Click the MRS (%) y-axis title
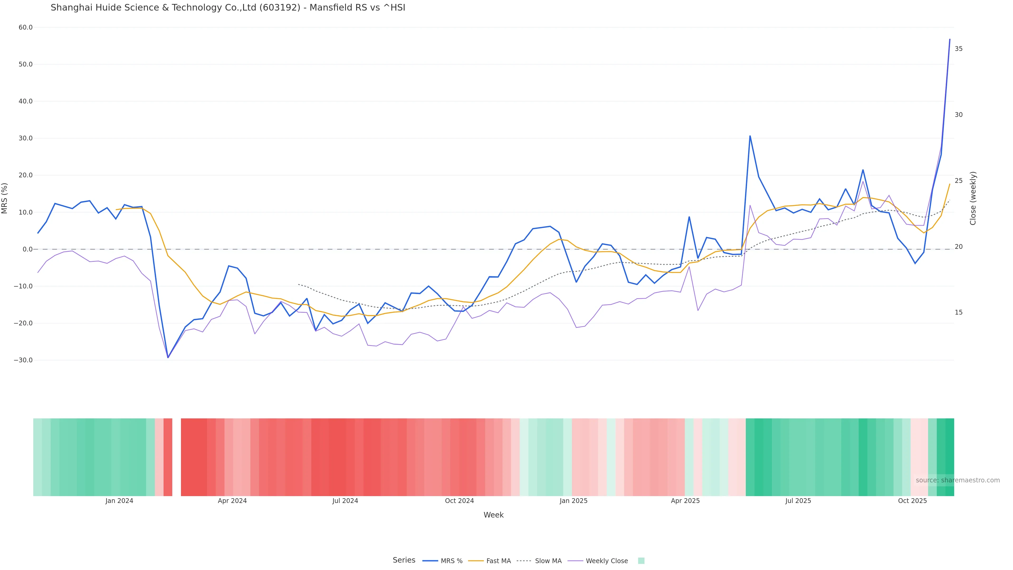 pyautogui.click(x=5, y=198)
